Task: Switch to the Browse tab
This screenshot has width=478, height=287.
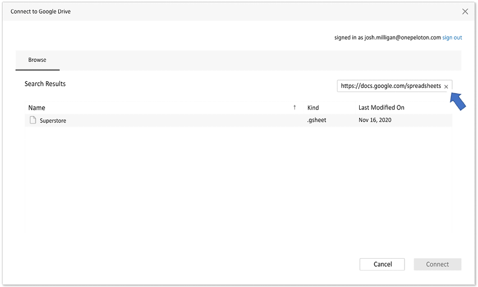Action: 37,60
